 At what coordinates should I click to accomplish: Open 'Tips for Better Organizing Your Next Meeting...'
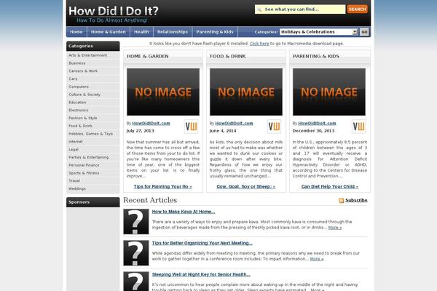pyautogui.click(x=202, y=243)
